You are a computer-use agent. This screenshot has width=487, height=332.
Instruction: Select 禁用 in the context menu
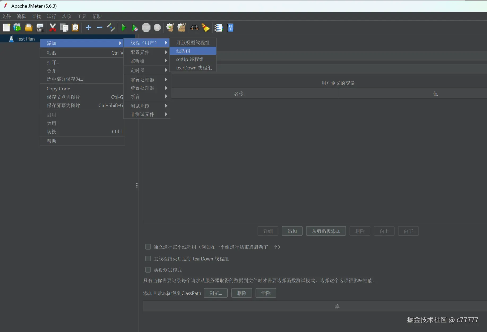coord(82,123)
